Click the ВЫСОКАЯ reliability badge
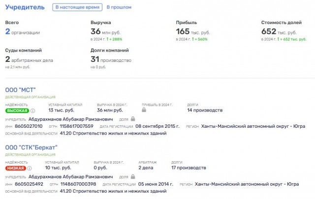Screen dimensions: 315x199 tap(17, 111)
